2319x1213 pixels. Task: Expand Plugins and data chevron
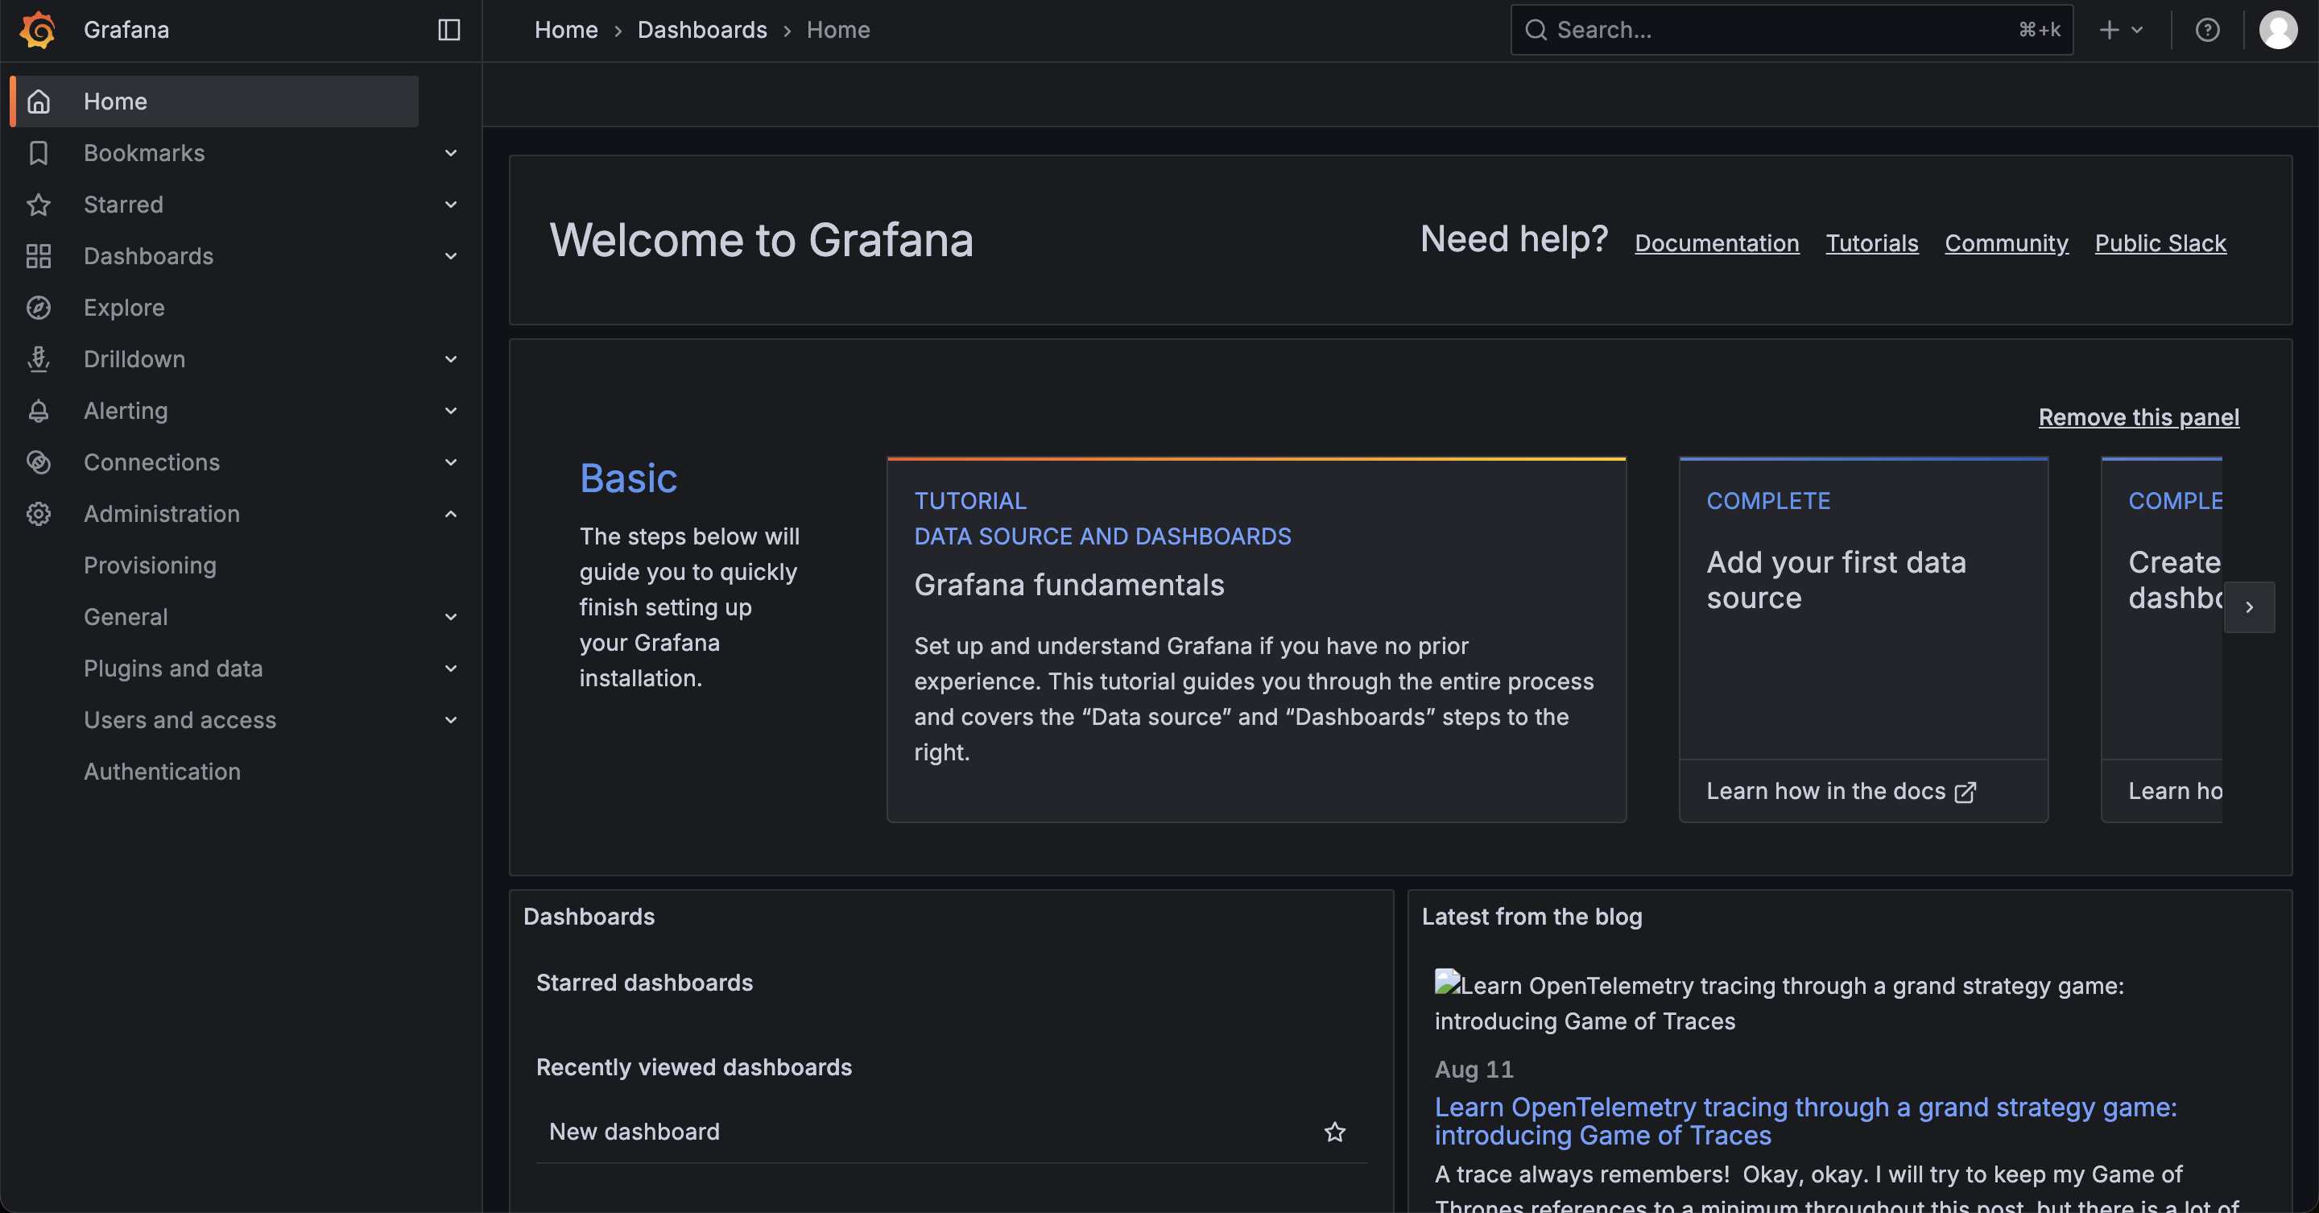[451, 669]
